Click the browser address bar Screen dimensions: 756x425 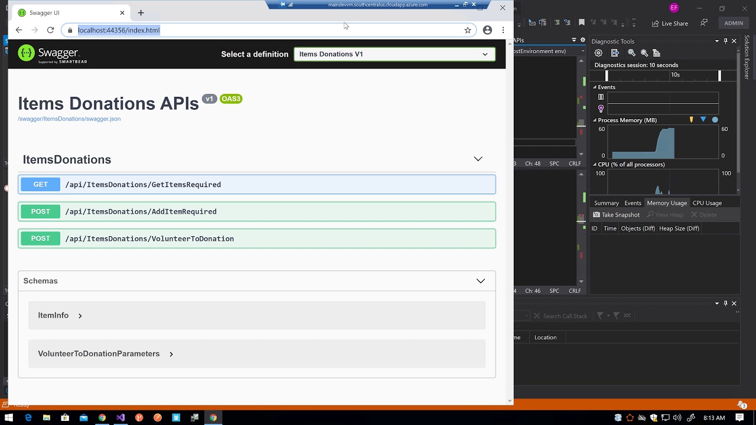tap(269, 30)
